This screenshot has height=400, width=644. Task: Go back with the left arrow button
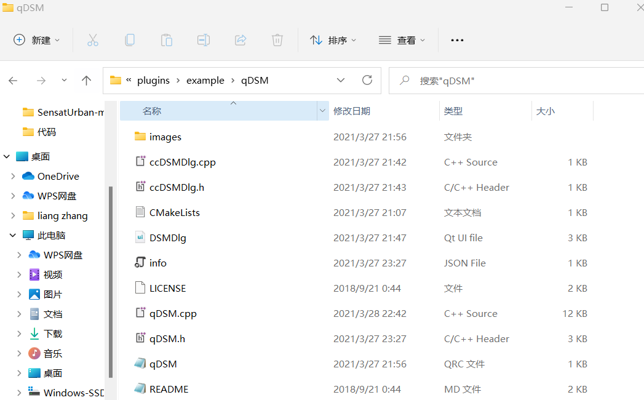[x=13, y=81]
